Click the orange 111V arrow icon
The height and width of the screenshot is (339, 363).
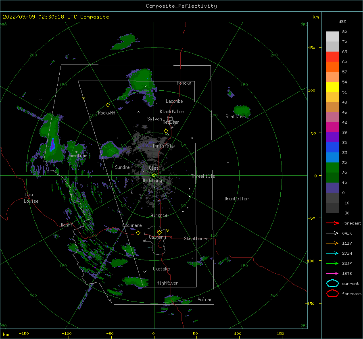click(332, 243)
